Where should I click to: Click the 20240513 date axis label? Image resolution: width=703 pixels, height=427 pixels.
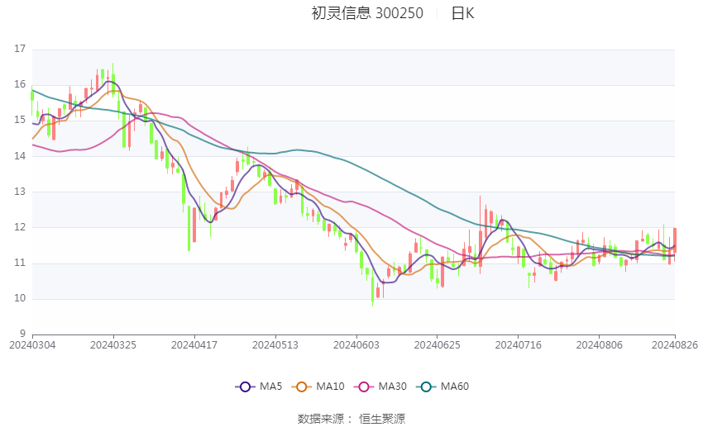[x=275, y=345]
